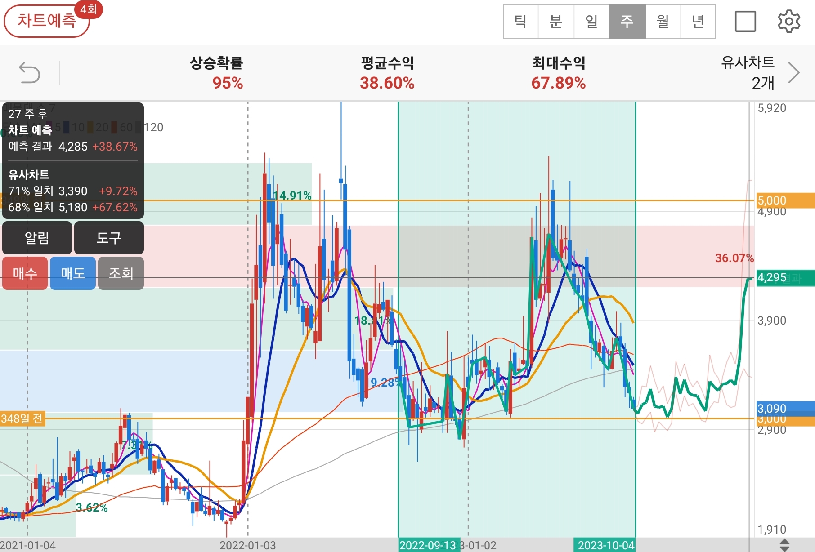Tap the blue 매도 sell button

pyautogui.click(x=73, y=273)
